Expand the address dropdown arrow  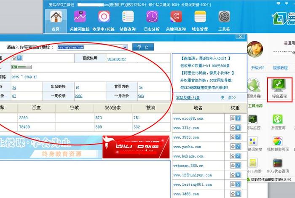tap(125, 47)
